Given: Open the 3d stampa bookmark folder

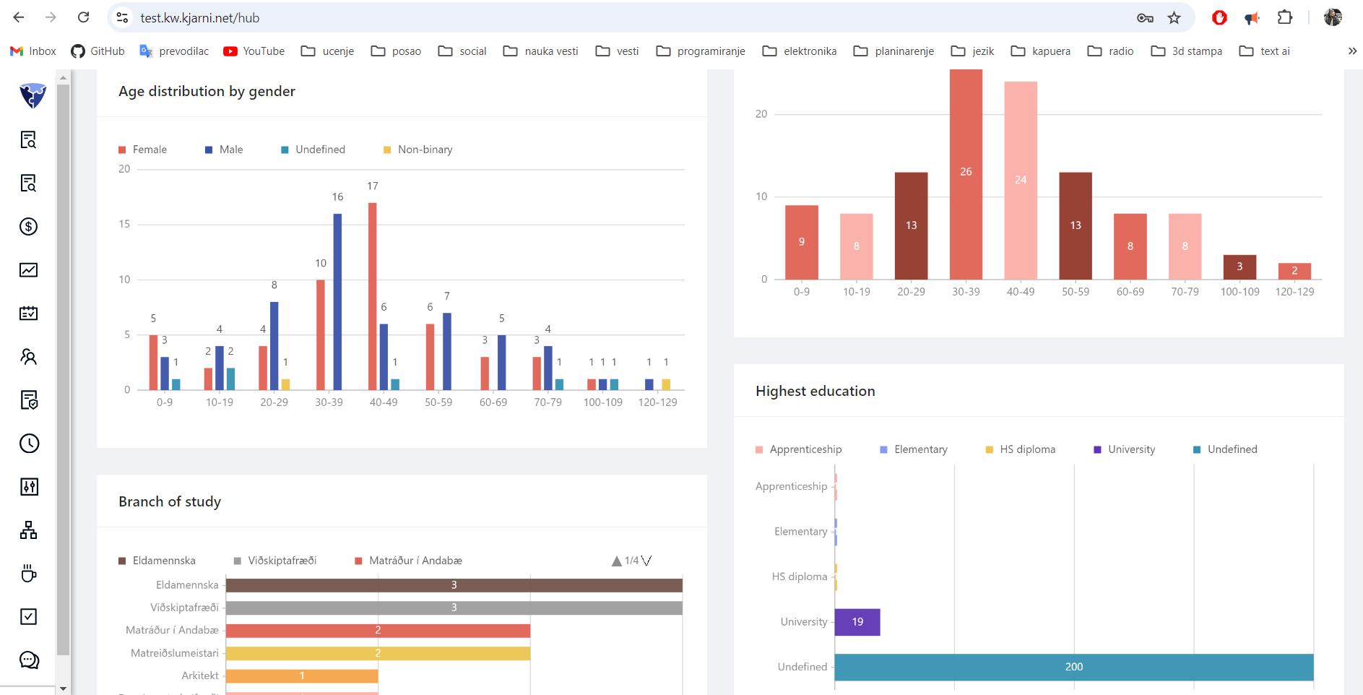Looking at the screenshot, I should (x=1187, y=51).
